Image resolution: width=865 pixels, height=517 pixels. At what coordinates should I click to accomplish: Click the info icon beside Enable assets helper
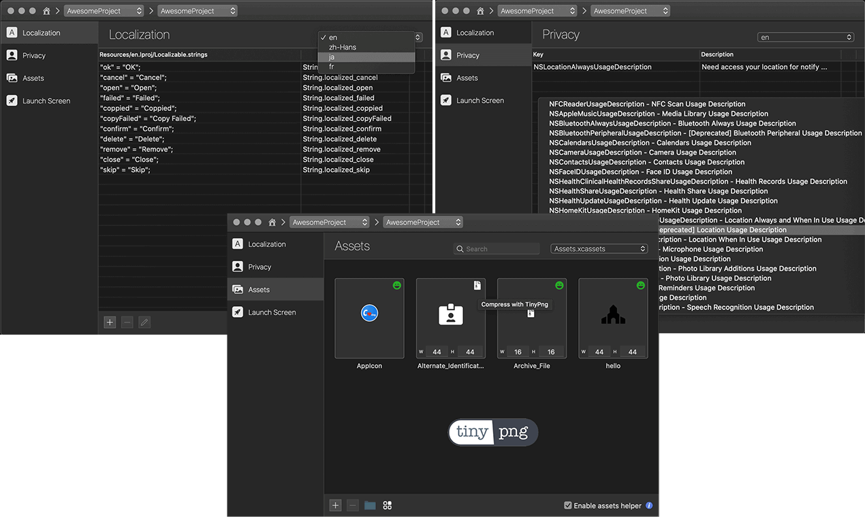(648, 505)
